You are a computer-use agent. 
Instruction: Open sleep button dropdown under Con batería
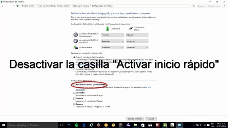coord(112,41)
